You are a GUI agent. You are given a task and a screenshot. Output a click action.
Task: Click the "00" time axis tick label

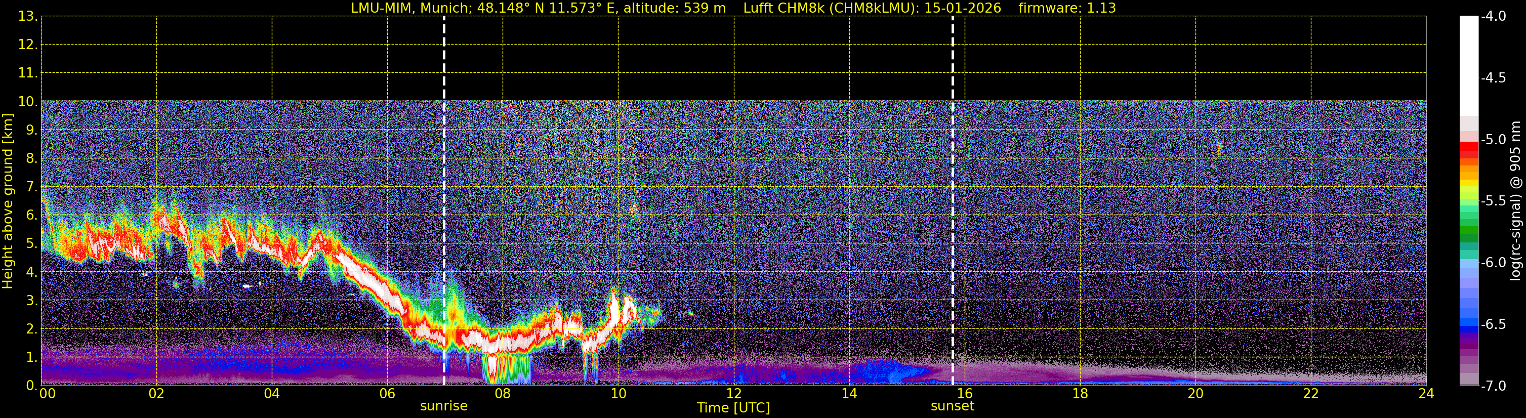(48, 394)
